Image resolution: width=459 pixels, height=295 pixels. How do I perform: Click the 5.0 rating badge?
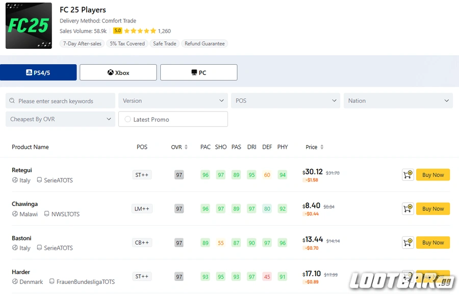(x=117, y=31)
